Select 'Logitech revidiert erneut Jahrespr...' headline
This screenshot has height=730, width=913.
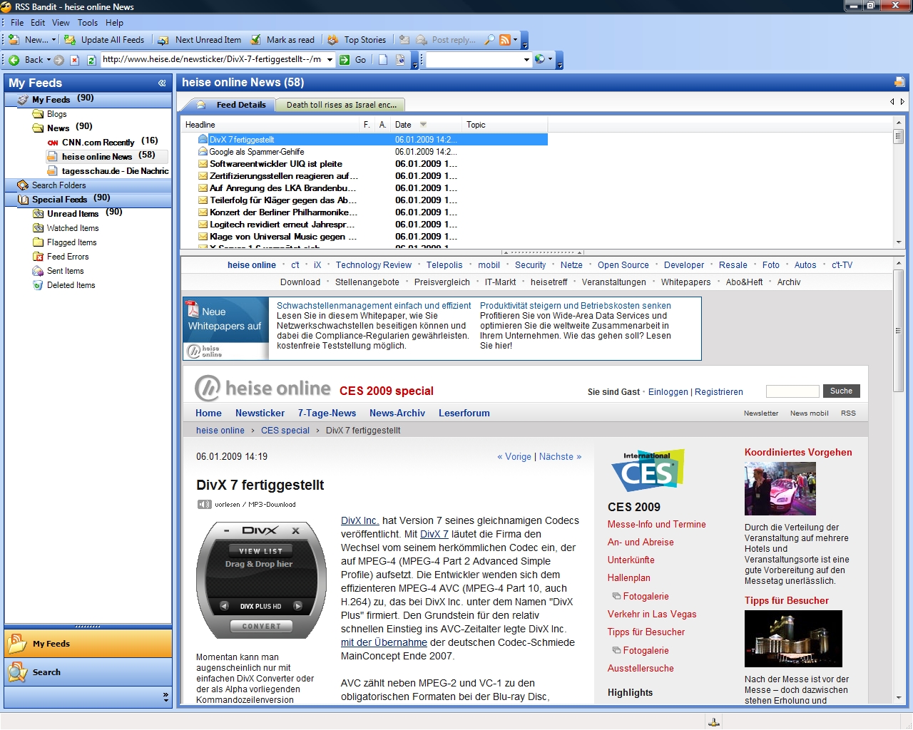click(283, 225)
